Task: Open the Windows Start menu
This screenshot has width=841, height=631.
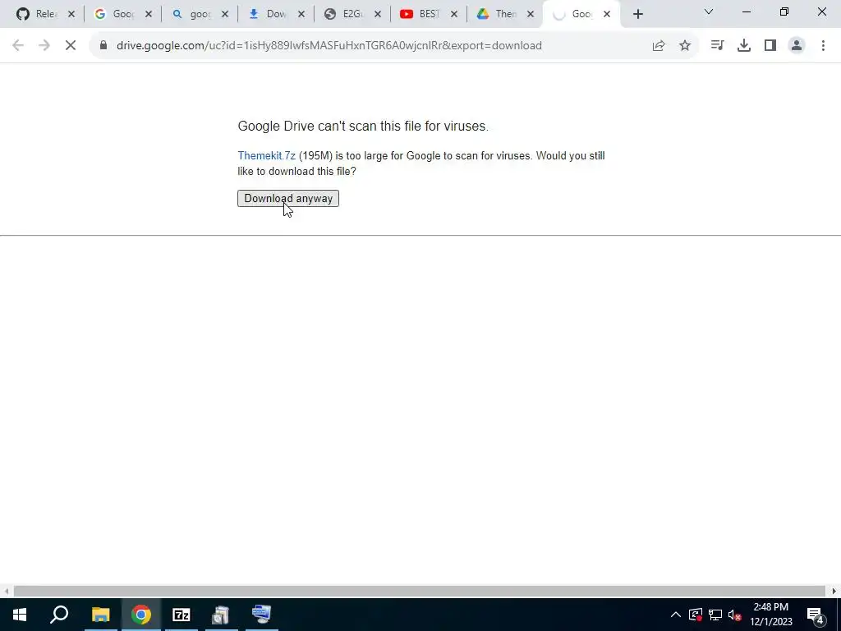Action: pyautogui.click(x=20, y=615)
